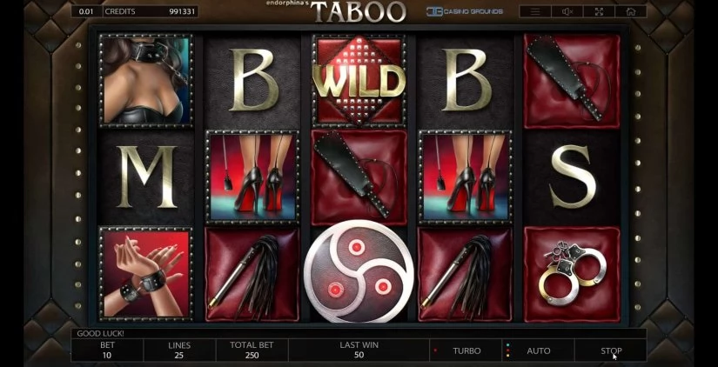Image resolution: width=718 pixels, height=367 pixels.
Task: Click the bound wrists symbol
Action: pos(146,274)
